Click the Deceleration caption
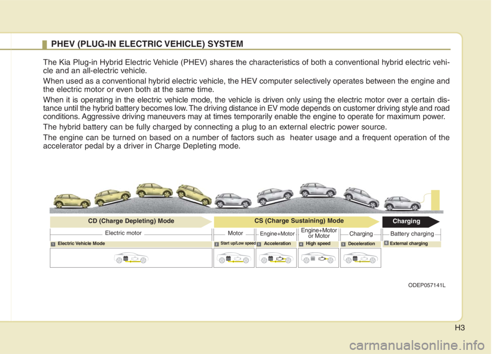This screenshot has width=493, height=354. [361, 244]
